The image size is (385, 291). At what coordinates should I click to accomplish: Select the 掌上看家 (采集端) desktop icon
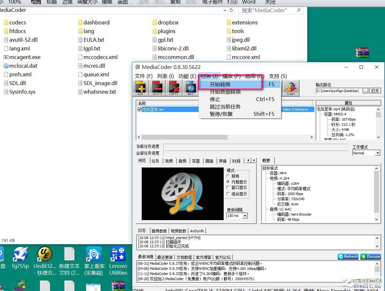[94, 261]
